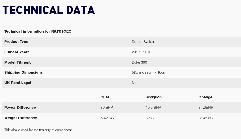The image size is (241, 139).
Task: Select the 40.9 BHP Scorpion power value
Action: pos(153,108)
